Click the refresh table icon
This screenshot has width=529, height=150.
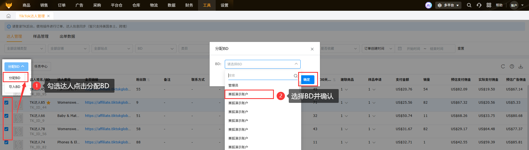pyautogui.click(x=503, y=66)
